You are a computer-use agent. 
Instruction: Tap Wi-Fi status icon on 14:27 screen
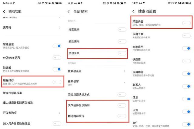click(x=111, y=3)
